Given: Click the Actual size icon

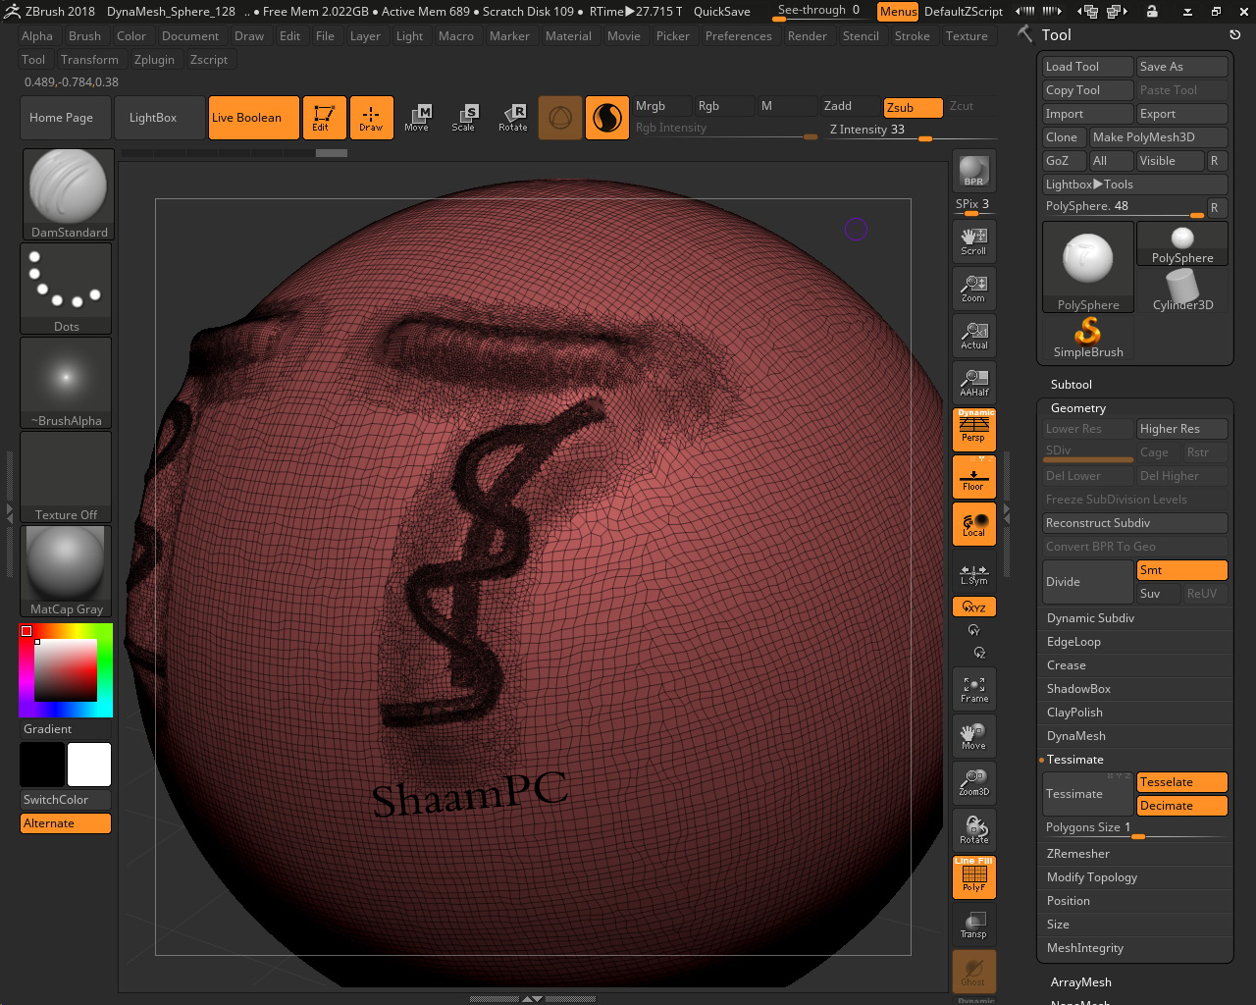Looking at the screenshot, I should pyautogui.click(x=973, y=335).
